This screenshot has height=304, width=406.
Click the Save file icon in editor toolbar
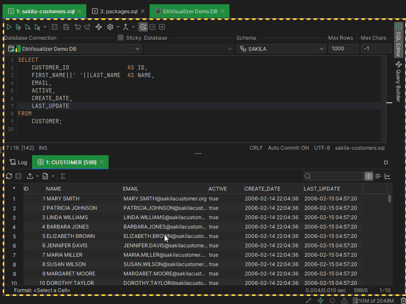66,27
